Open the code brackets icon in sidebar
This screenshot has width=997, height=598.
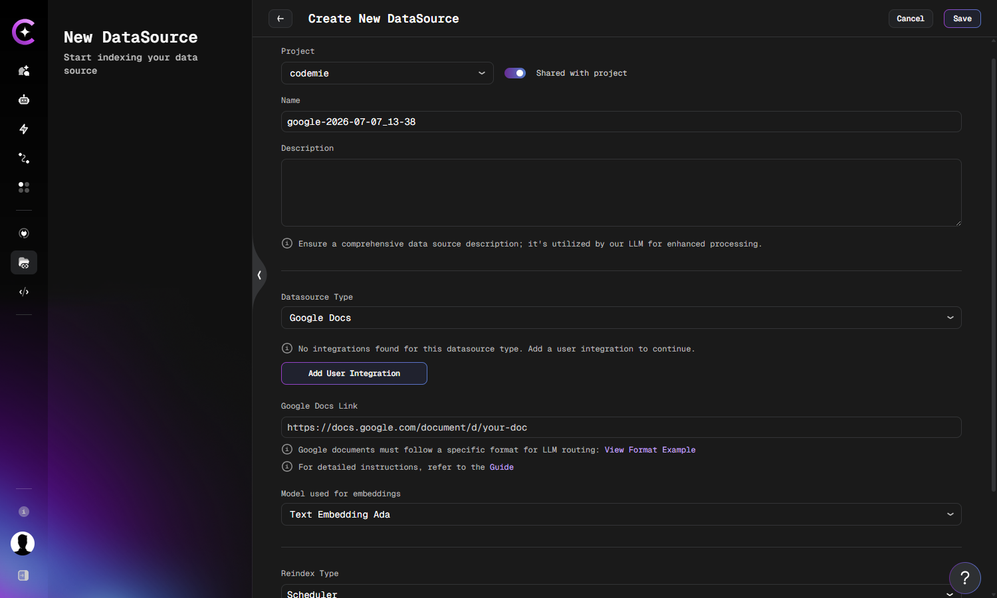[24, 292]
